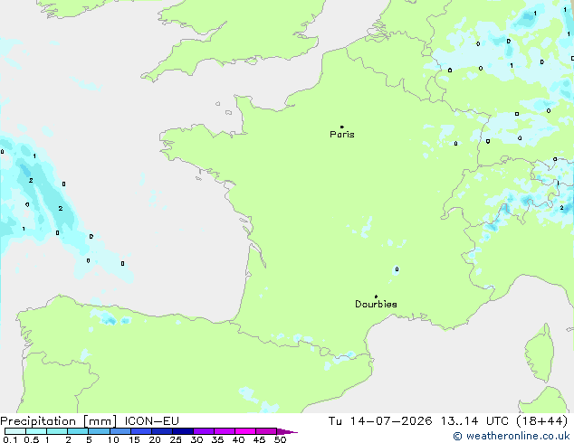This screenshot has height=443, width=574.
Task: Click the legend value label 0.5
Action: [32, 439]
